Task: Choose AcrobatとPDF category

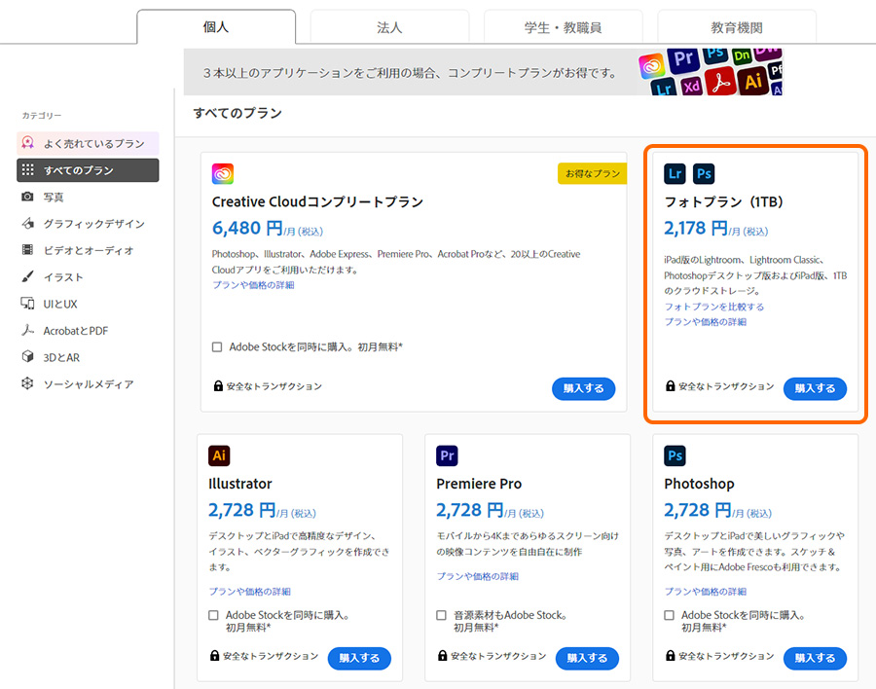Action: (88, 331)
